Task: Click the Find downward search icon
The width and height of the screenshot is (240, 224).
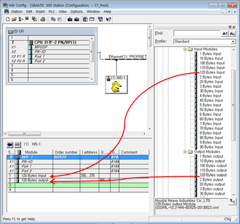Action: (x=232, y=34)
